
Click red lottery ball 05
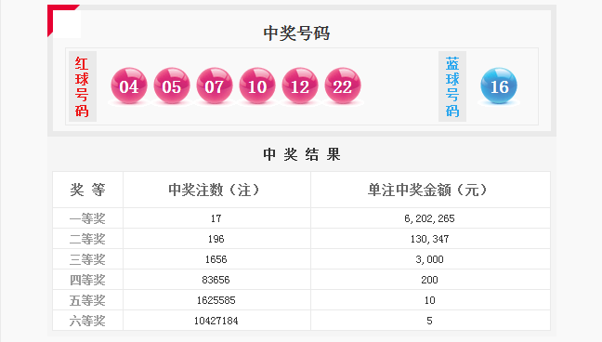172,85
